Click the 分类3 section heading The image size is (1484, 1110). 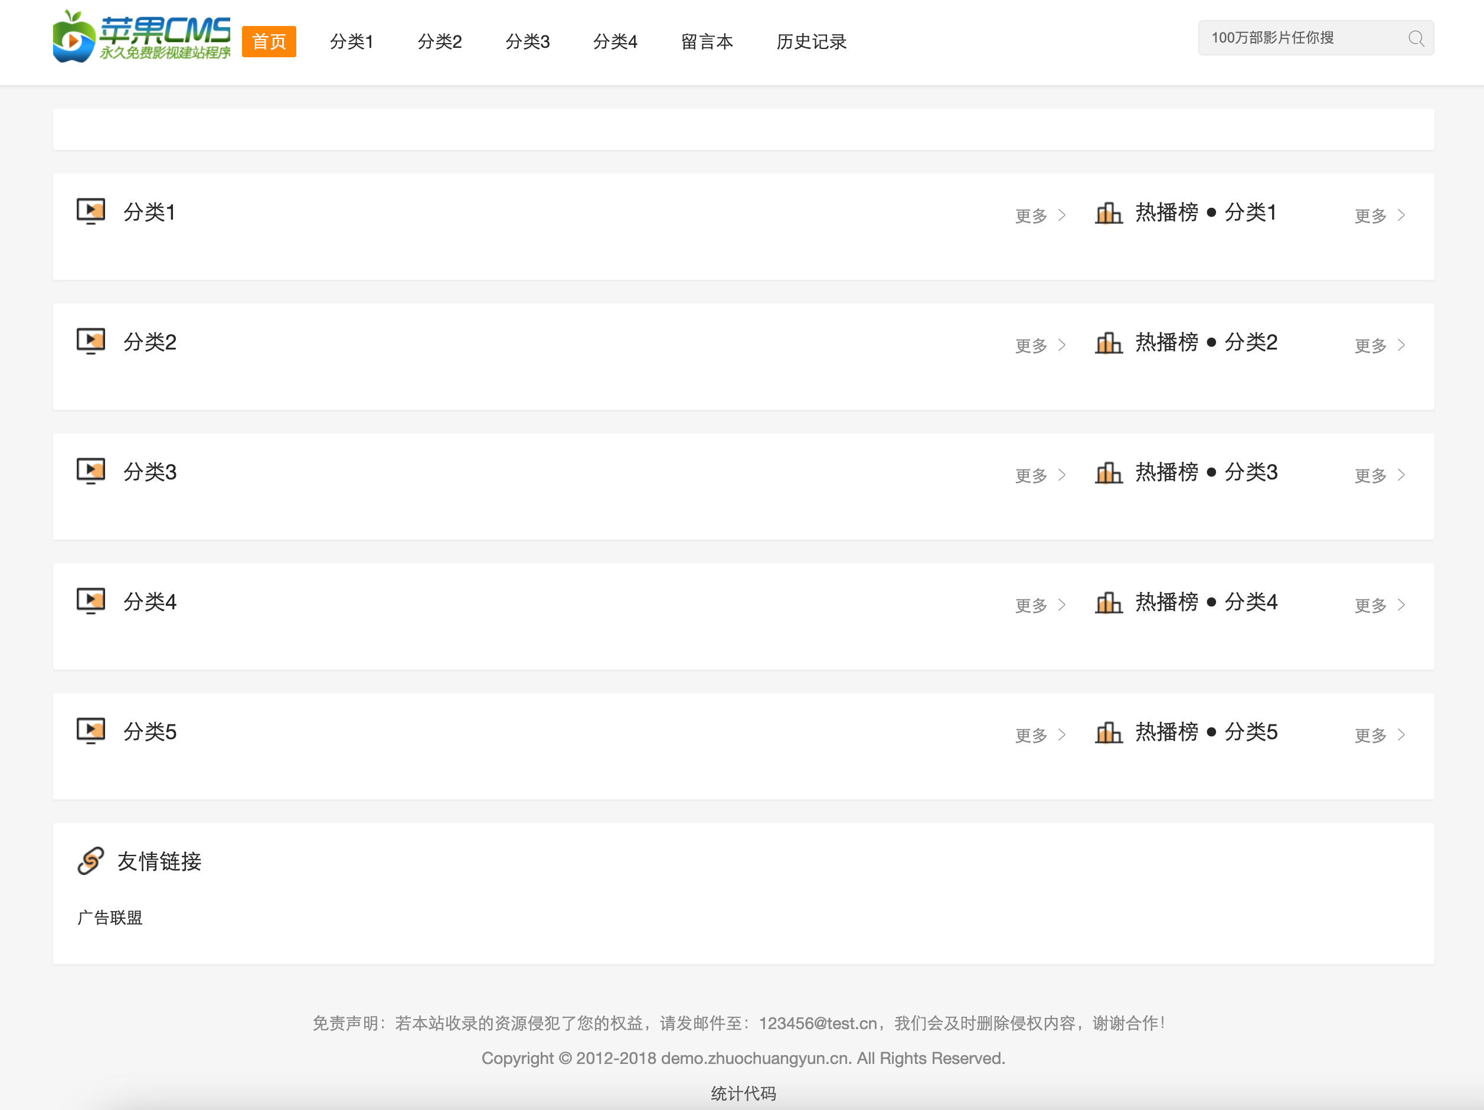click(x=149, y=472)
